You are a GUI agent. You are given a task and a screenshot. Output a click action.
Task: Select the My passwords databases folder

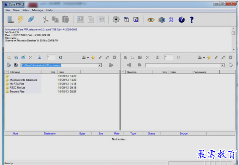(23, 80)
